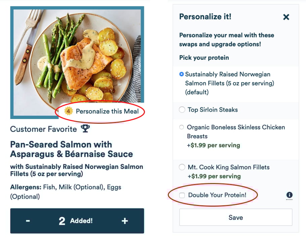Choose Top Sirloin Steaks as protein

tap(182, 110)
